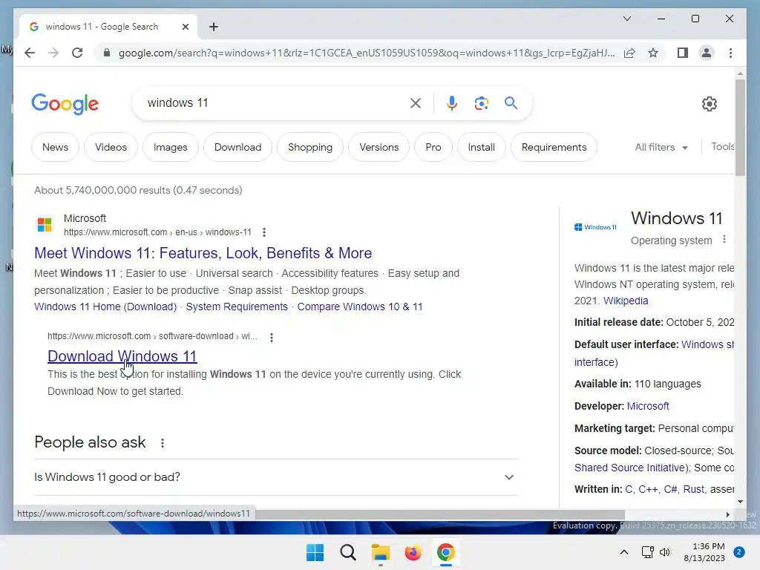Close the windows 11 Google Search tab
The image size is (760, 570).
(185, 27)
